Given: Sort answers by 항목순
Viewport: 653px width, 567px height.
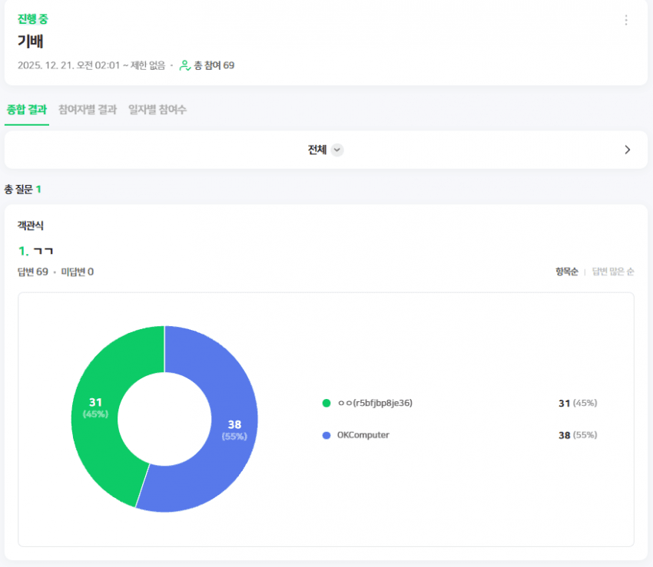Looking at the screenshot, I should 566,272.
